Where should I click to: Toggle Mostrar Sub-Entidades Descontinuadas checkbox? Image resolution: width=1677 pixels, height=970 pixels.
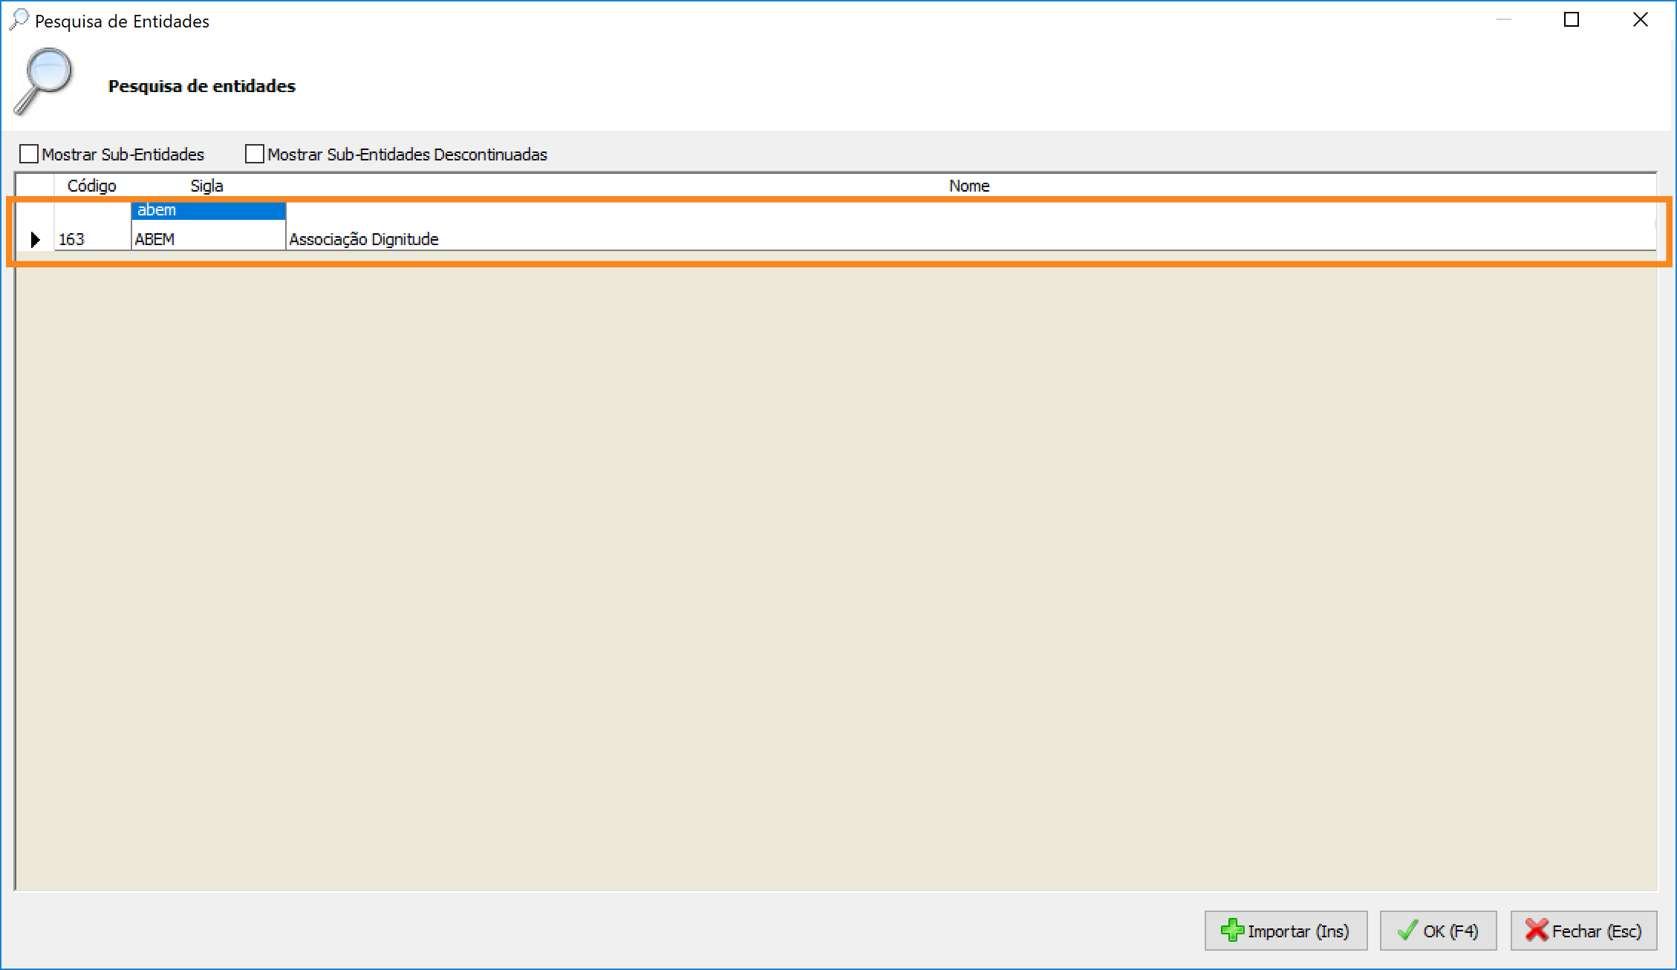(x=255, y=154)
